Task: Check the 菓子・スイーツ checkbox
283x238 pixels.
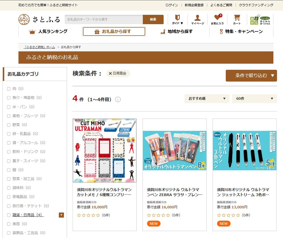Action: click(x=9, y=161)
